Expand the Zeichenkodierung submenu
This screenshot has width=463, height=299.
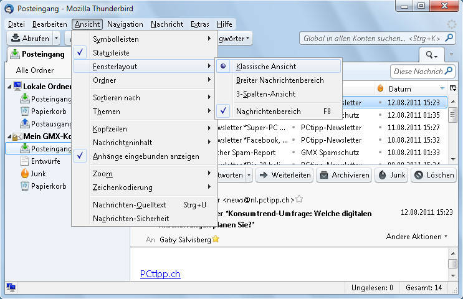tap(145, 187)
